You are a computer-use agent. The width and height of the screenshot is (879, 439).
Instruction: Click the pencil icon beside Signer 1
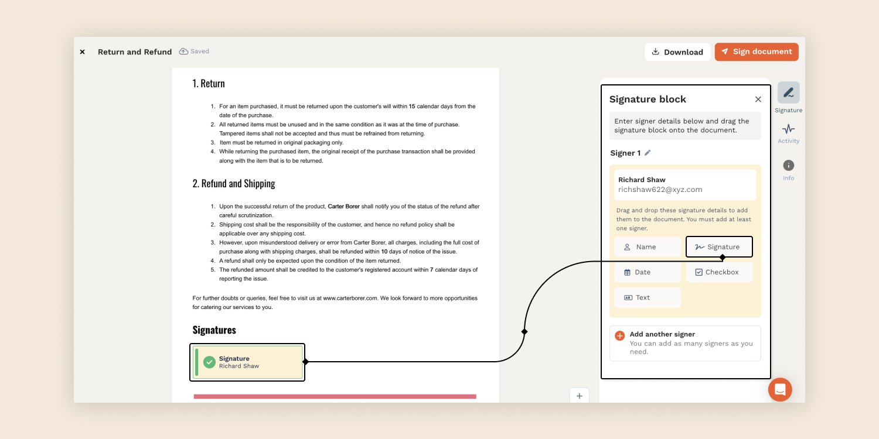[x=648, y=153]
